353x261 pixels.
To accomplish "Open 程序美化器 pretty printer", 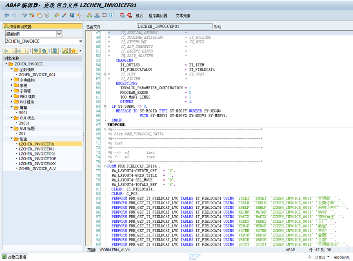I will pyautogui.click(x=158, y=15).
